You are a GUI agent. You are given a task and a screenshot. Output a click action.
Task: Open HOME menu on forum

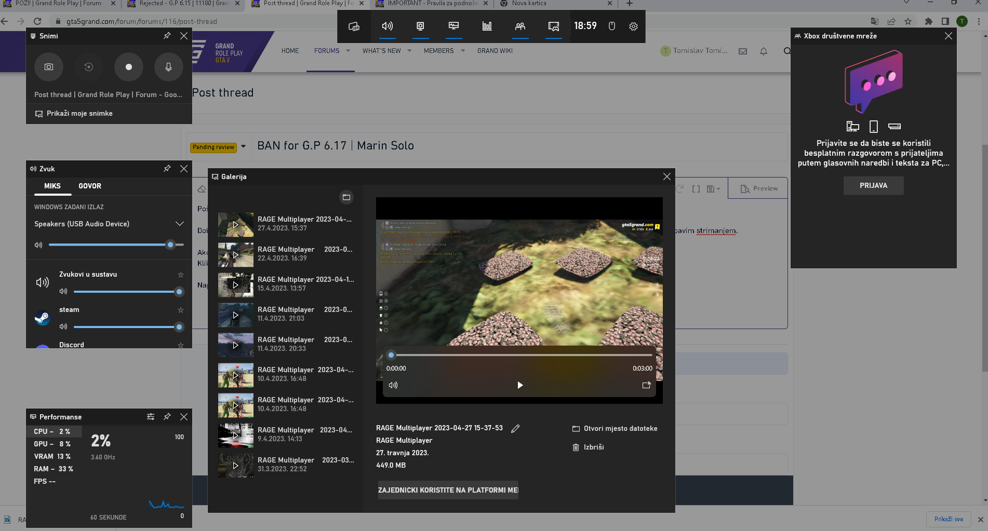tap(290, 51)
